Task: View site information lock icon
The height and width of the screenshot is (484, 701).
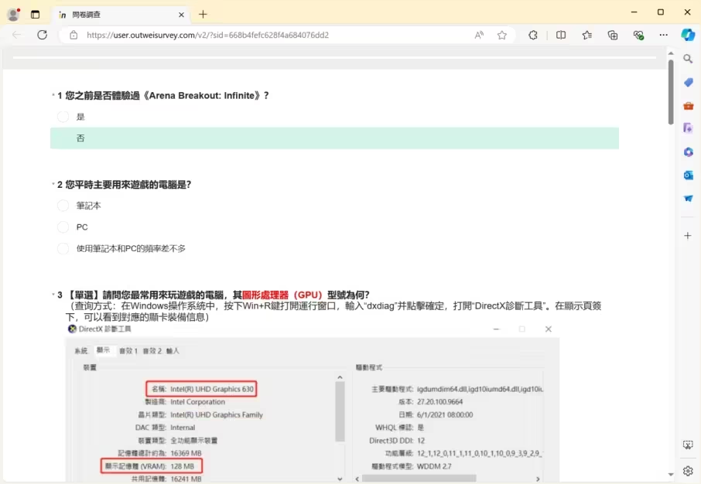Action: click(74, 35)
